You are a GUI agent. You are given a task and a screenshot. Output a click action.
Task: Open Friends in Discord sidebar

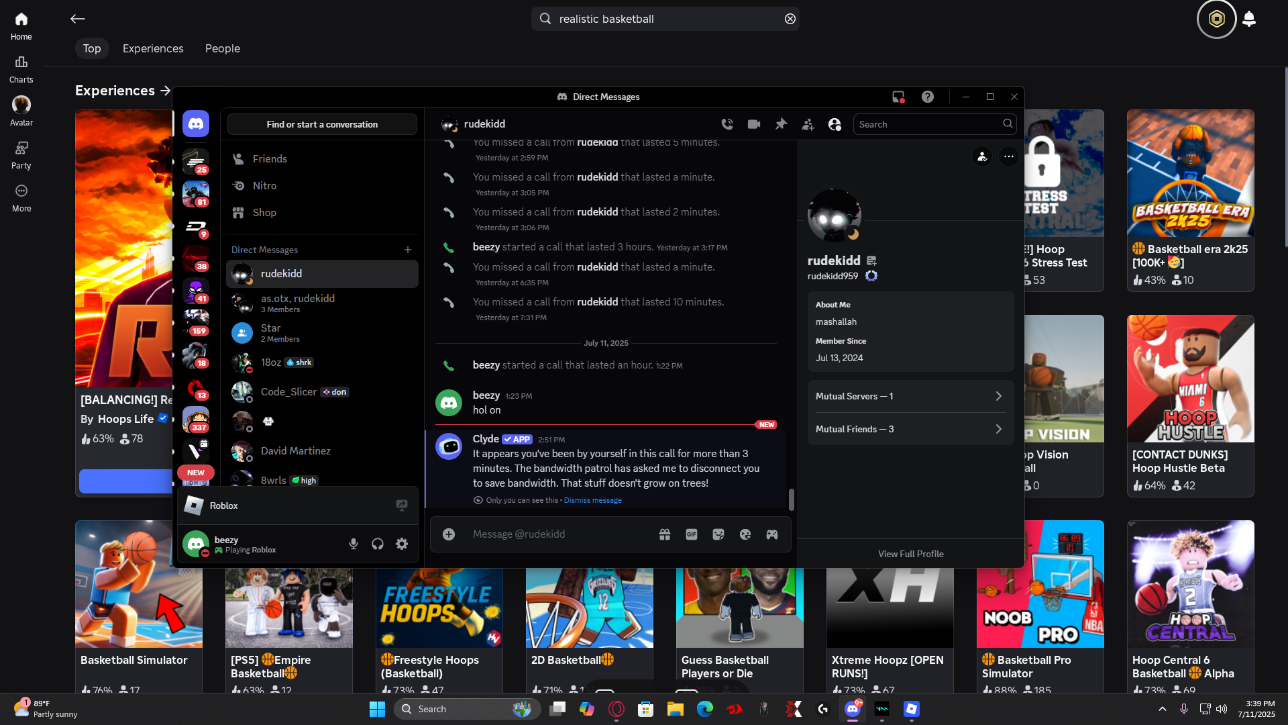(x=322, y=159)
